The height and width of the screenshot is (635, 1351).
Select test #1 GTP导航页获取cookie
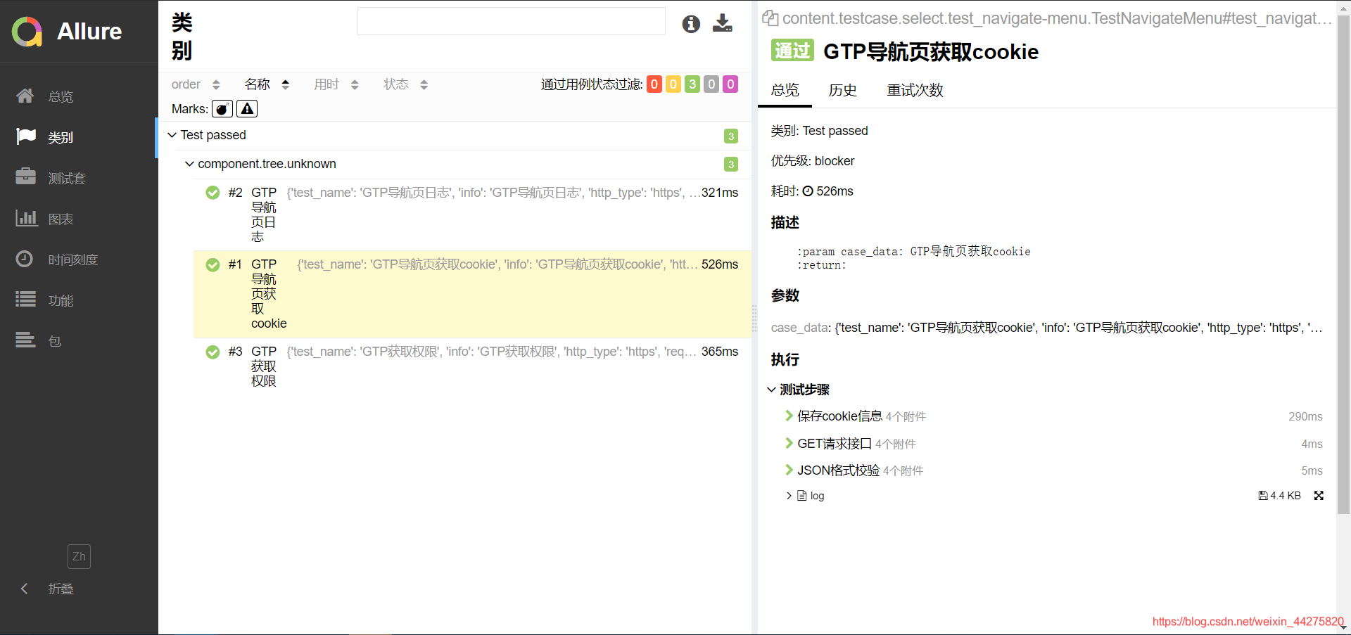472,294
